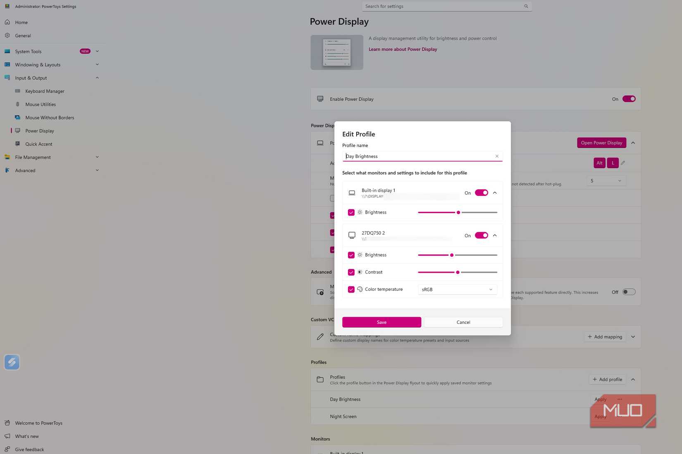This screenshot has height=454, width=682.
Task: Click the Add mapping button
Action: click(x=605, y=337)
